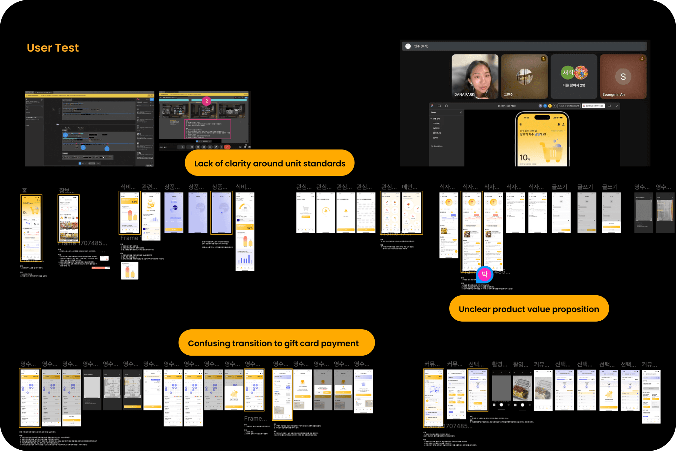Select the first checked flow in Flows list
Screen dimensions: 676x451
pos(436,119)
